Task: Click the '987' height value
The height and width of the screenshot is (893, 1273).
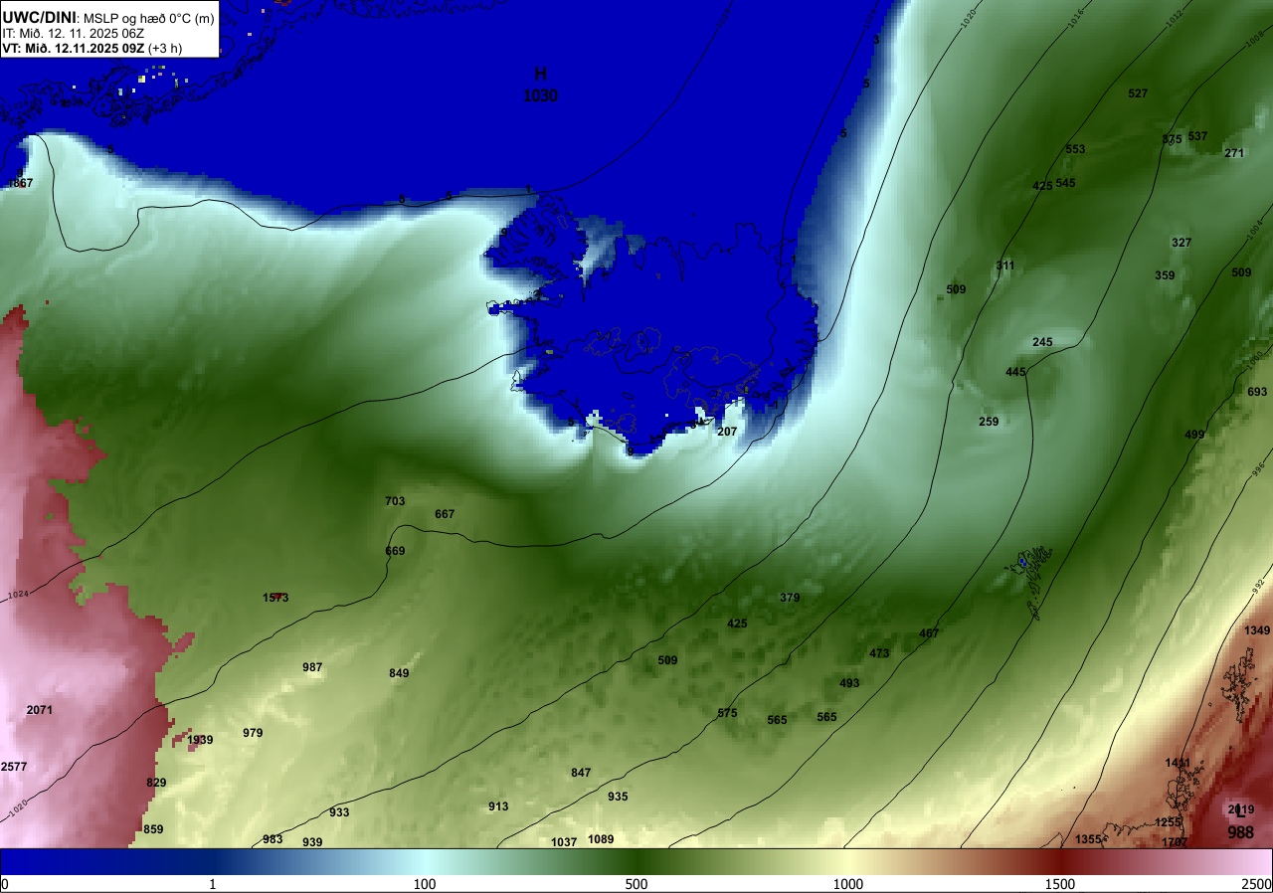Action: click(x=312, y=667)
